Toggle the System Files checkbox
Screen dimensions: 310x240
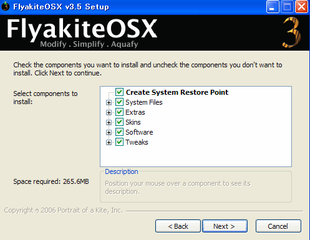pyautogui.click(x=119, y=102)
